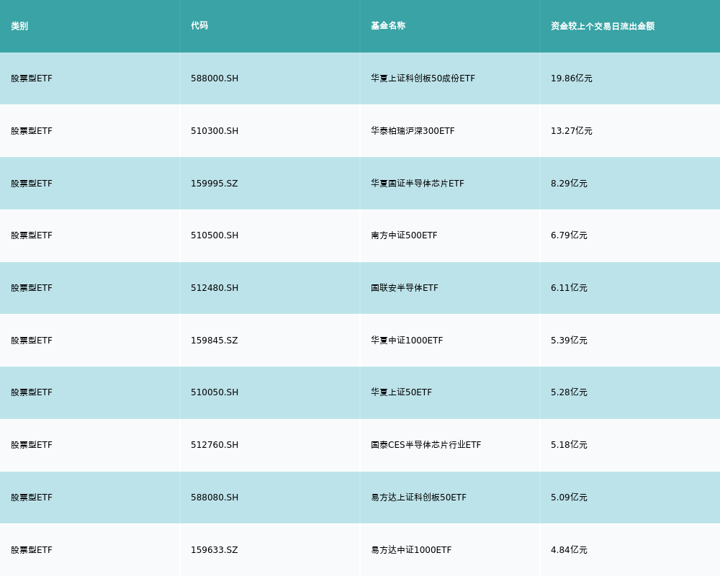The height and width of the screenshot is (576, 720).
Task: Click 股票型ETF in the 159995.SZ row
Action: click(32, 184)
